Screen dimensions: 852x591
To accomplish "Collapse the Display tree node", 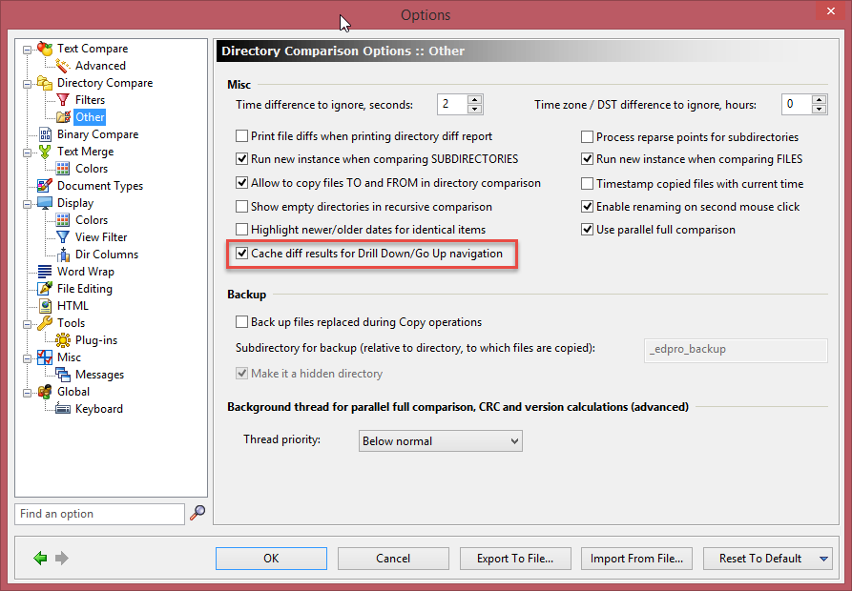I will click(x=27, y=205).
